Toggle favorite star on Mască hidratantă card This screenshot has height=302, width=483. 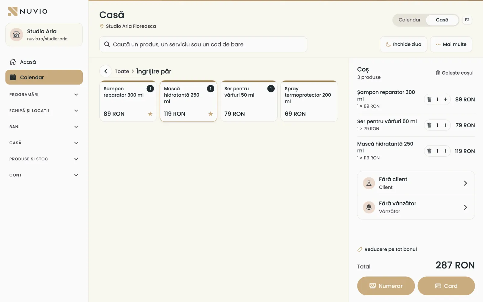point(210,114)
